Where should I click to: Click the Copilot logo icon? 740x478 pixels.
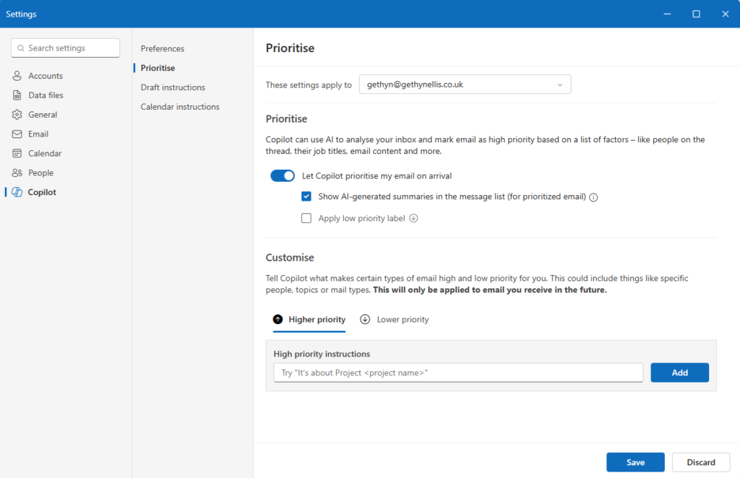click(x=17, y=192)
